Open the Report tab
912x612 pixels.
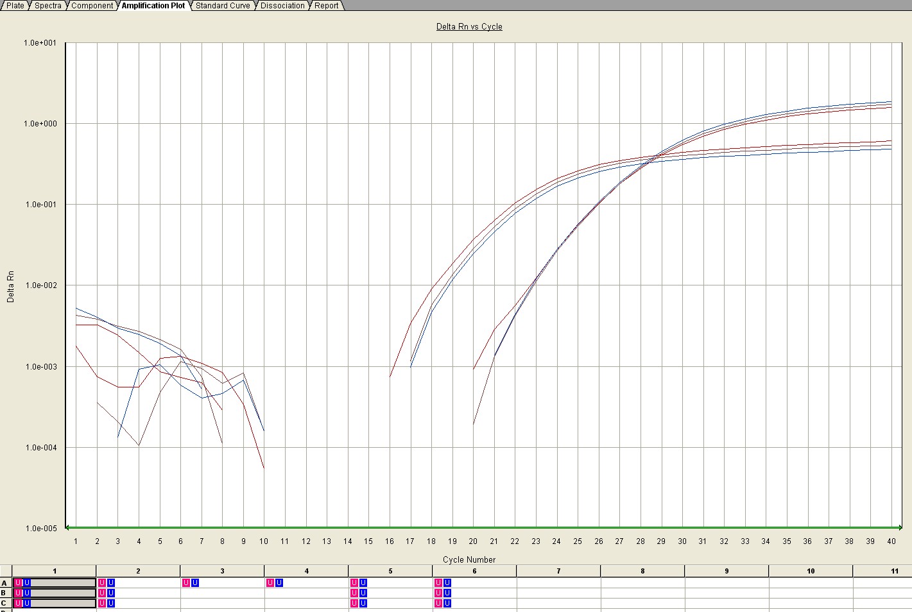click(326, 5)
